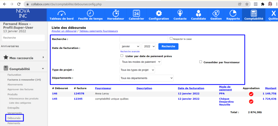Click Anniversaires in the sidebar
Viewport: 278px width, 126px height.
(10, 46)
